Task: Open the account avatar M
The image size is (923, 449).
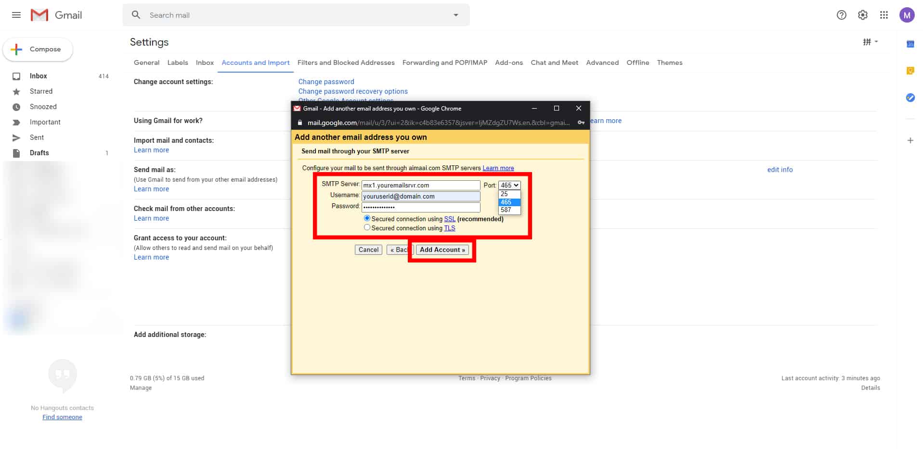Action: coord(907,15)
